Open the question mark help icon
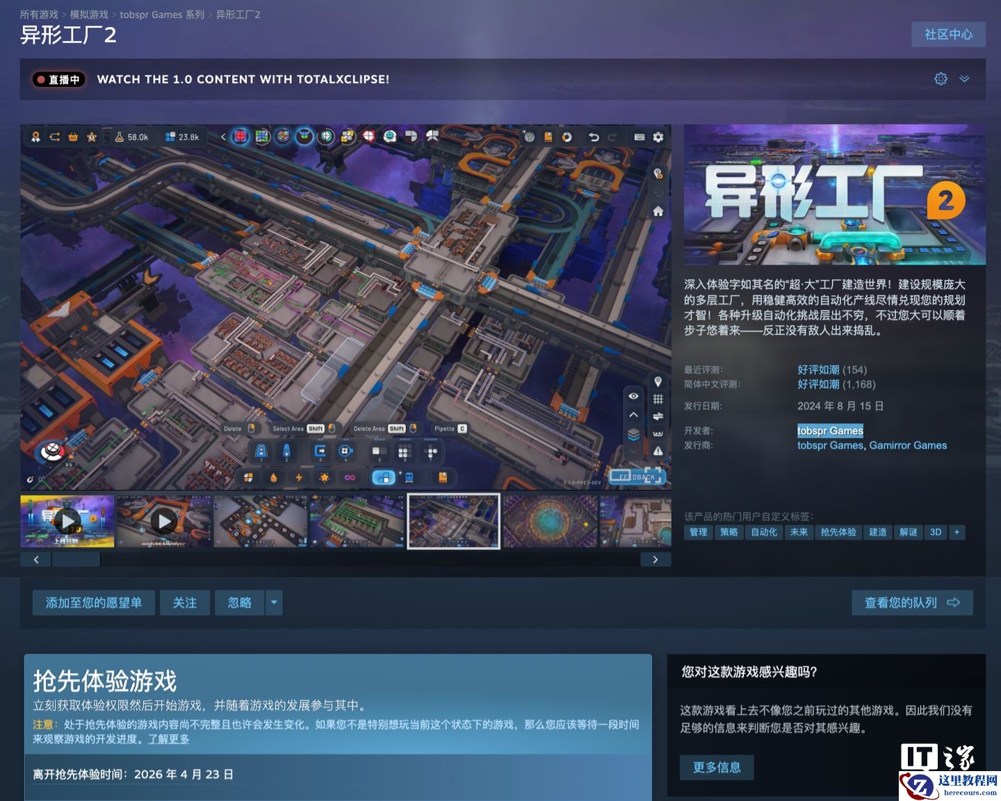The height and width of the screenshot is (801, 1001). [x=529, y=137]
